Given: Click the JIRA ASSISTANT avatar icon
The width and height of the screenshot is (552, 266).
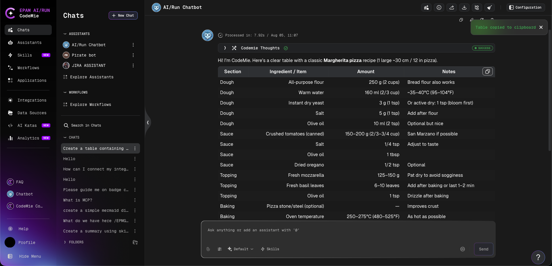Looking at the screenshot, I should (66, 65).
